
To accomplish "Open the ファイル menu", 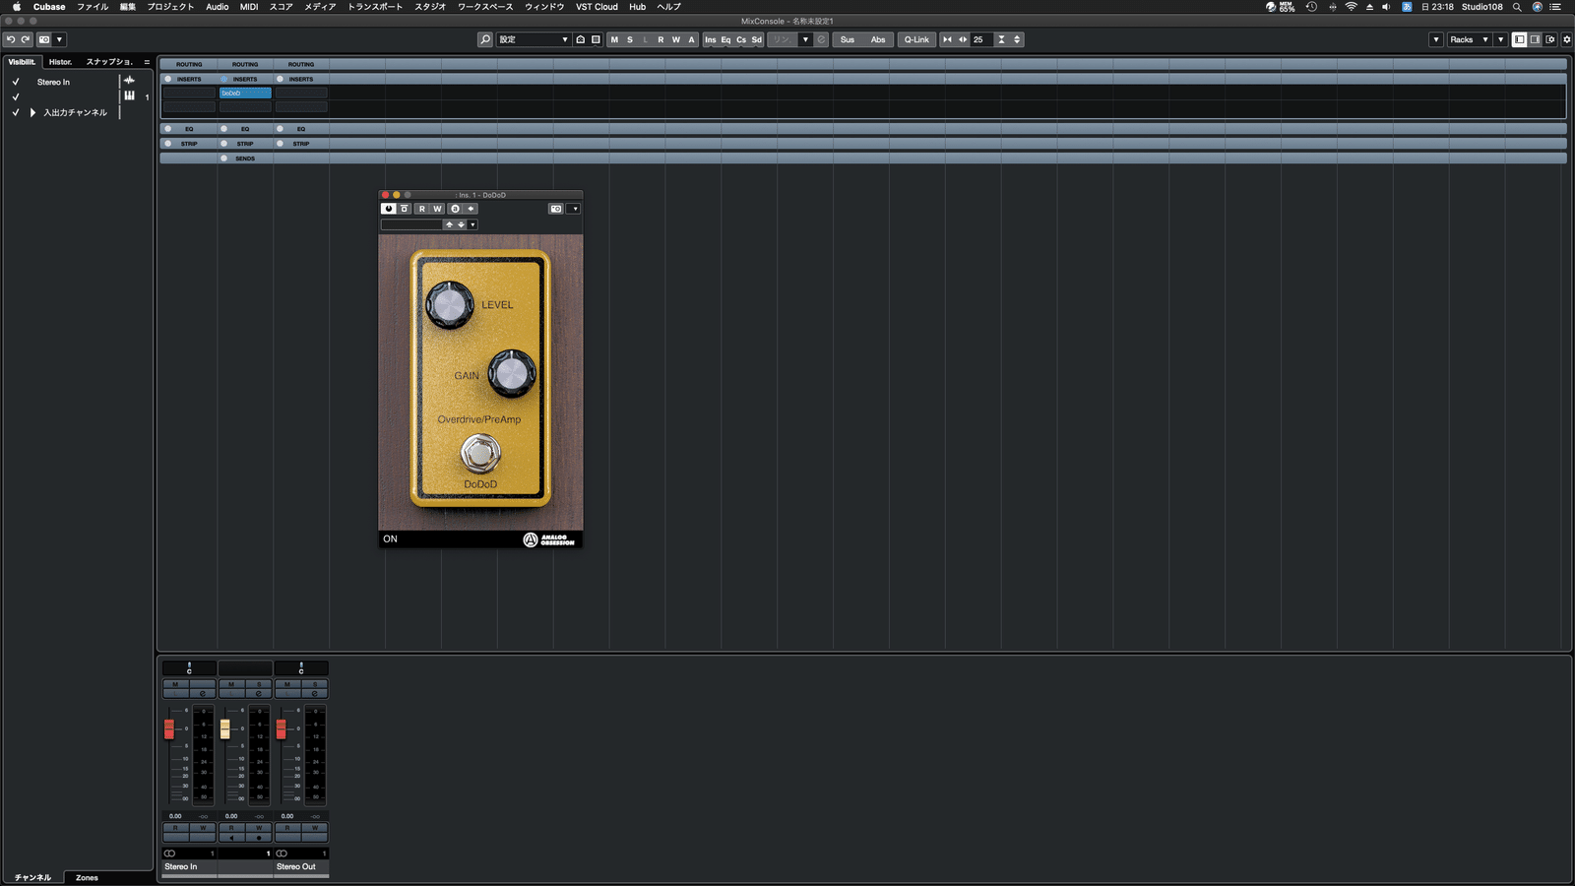I will 93,7.
